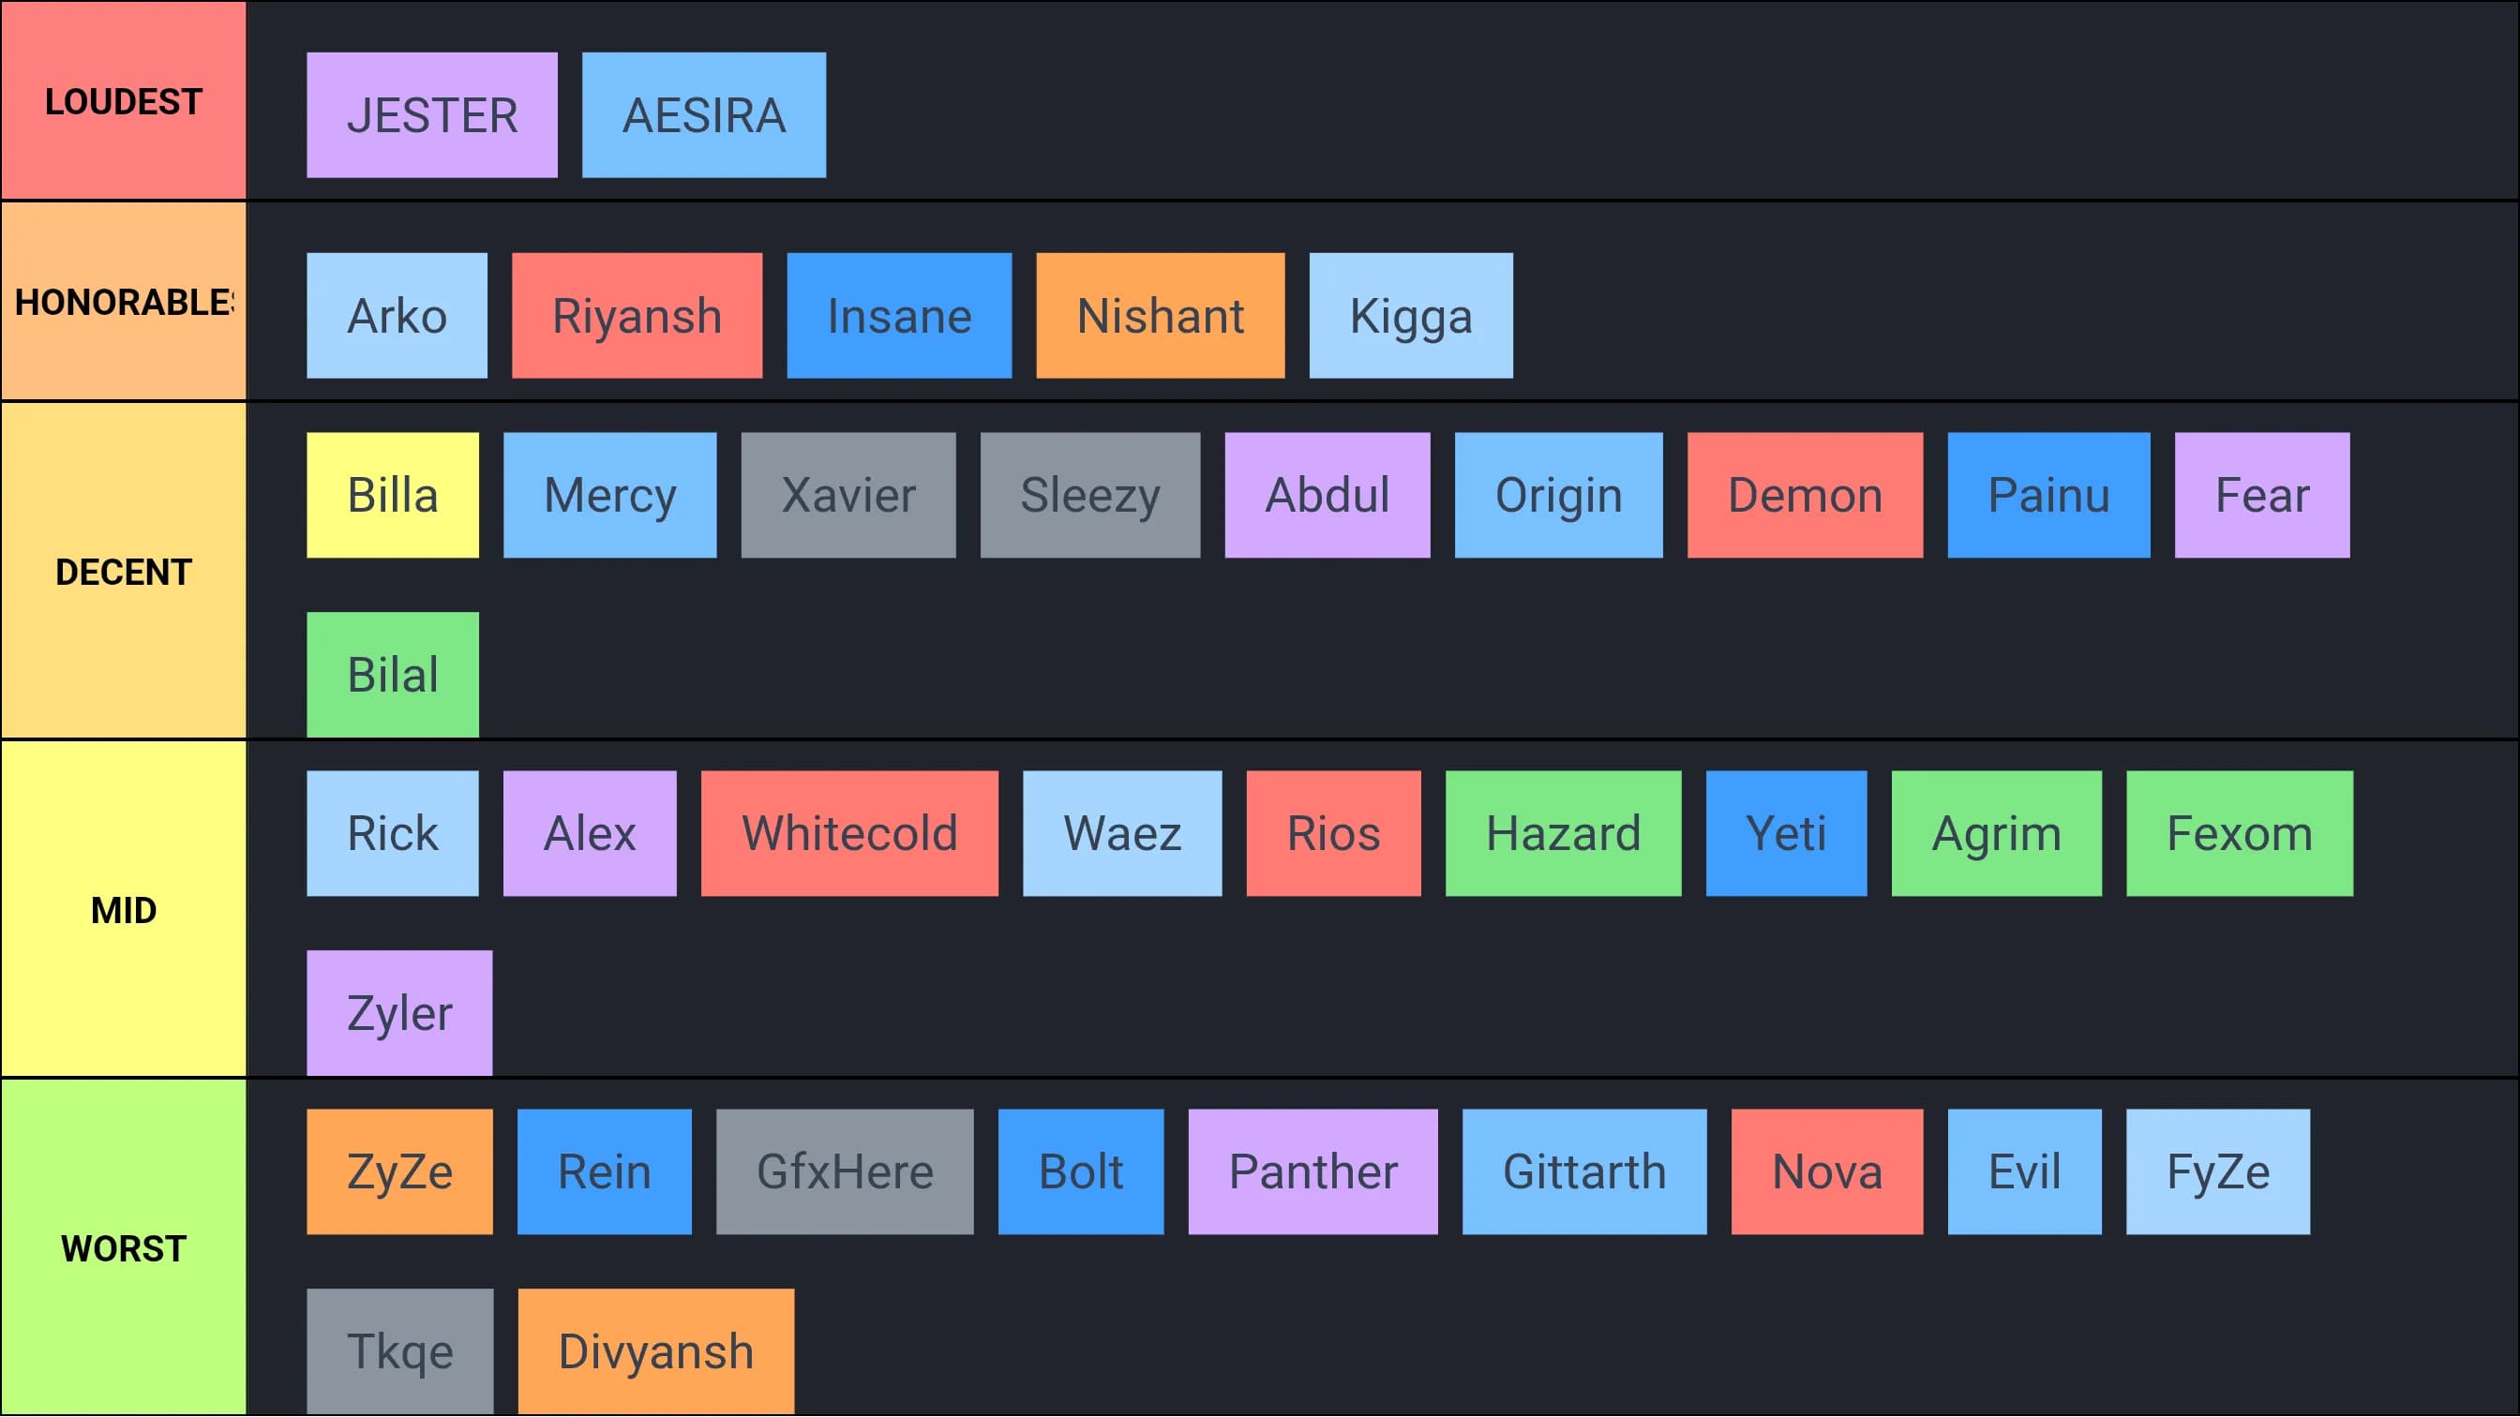Screen dimensions: 2520x1417
Task: Click the HONORABLES tier label
Action: point(123,302)
